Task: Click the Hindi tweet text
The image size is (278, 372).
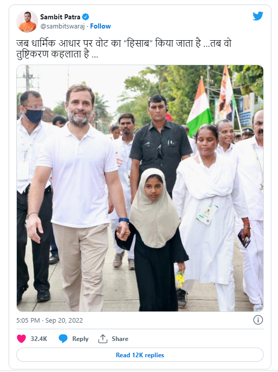Action: (x=123, y=49)
